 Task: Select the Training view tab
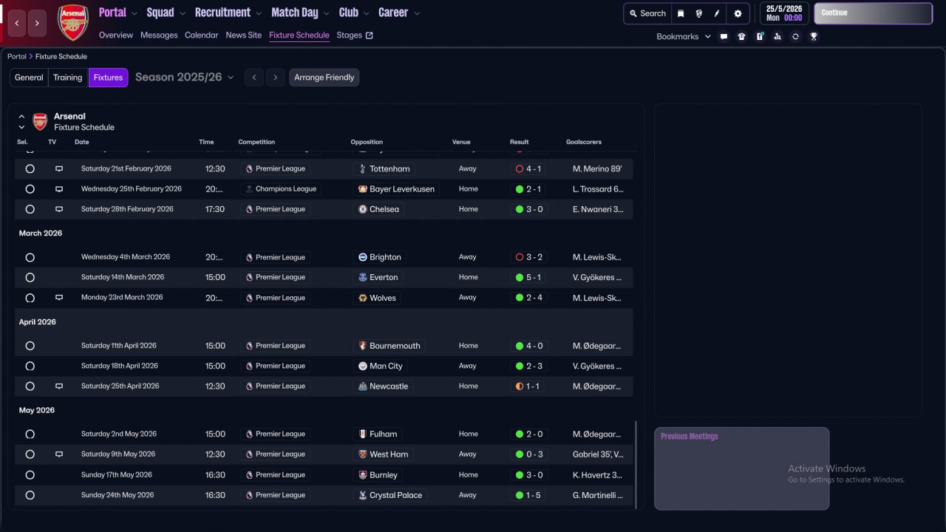[68, 78]
